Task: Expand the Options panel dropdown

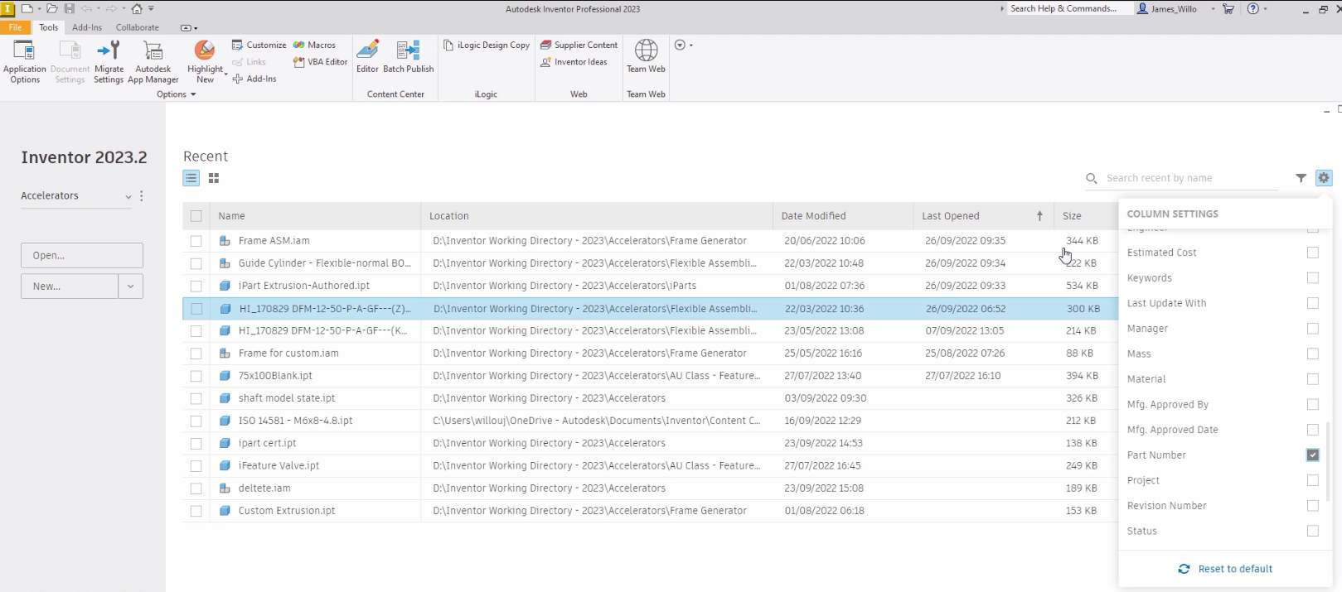Action: [193, 94]
